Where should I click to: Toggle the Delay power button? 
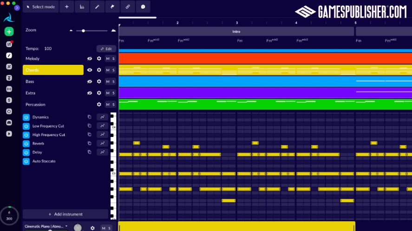(x=26, y=152)
